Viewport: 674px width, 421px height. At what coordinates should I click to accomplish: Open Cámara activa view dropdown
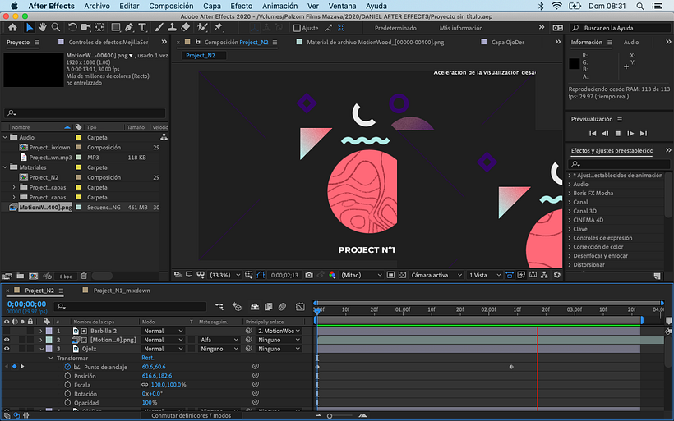click(x=436, y=275)
